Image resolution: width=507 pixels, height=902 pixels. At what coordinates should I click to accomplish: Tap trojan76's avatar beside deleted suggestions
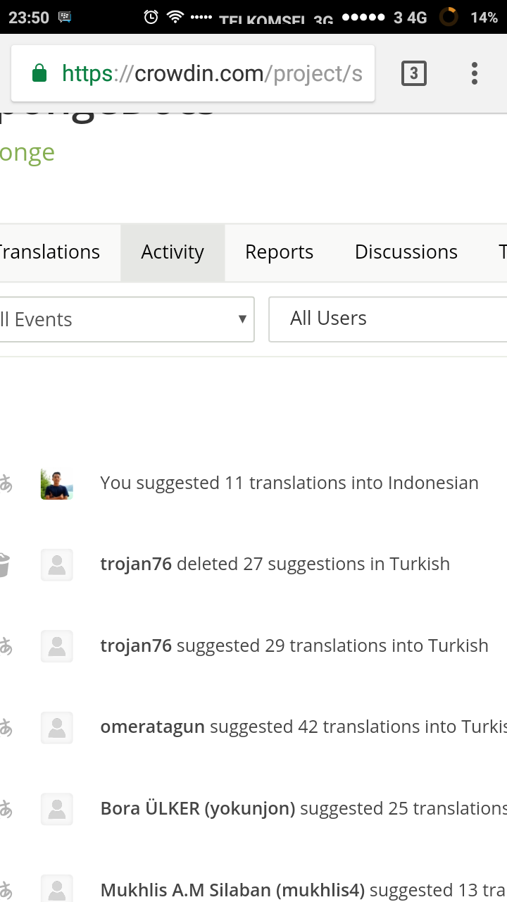coord(57,564)
